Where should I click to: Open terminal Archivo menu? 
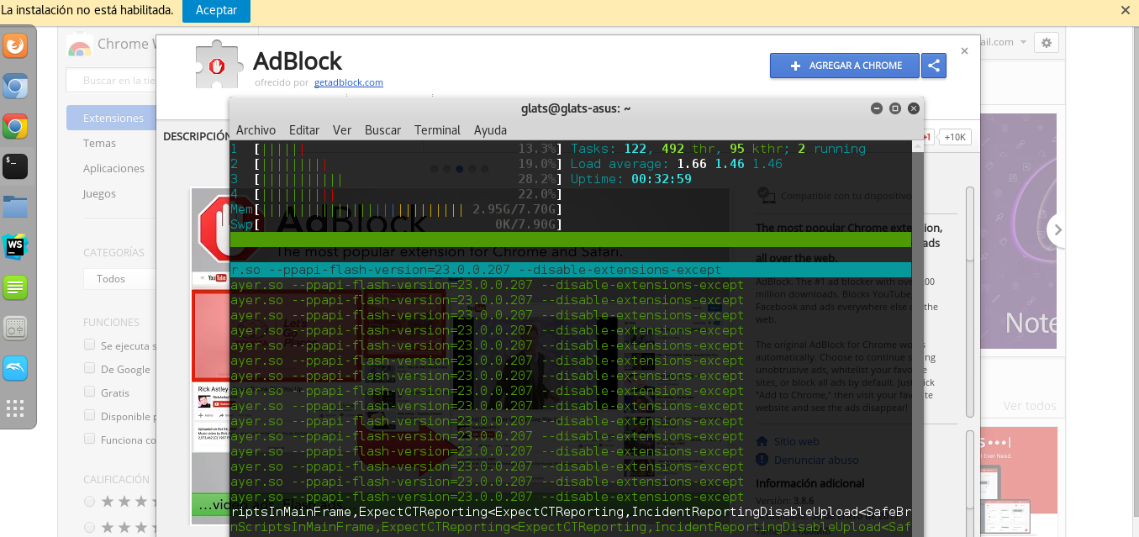[256, 130]
